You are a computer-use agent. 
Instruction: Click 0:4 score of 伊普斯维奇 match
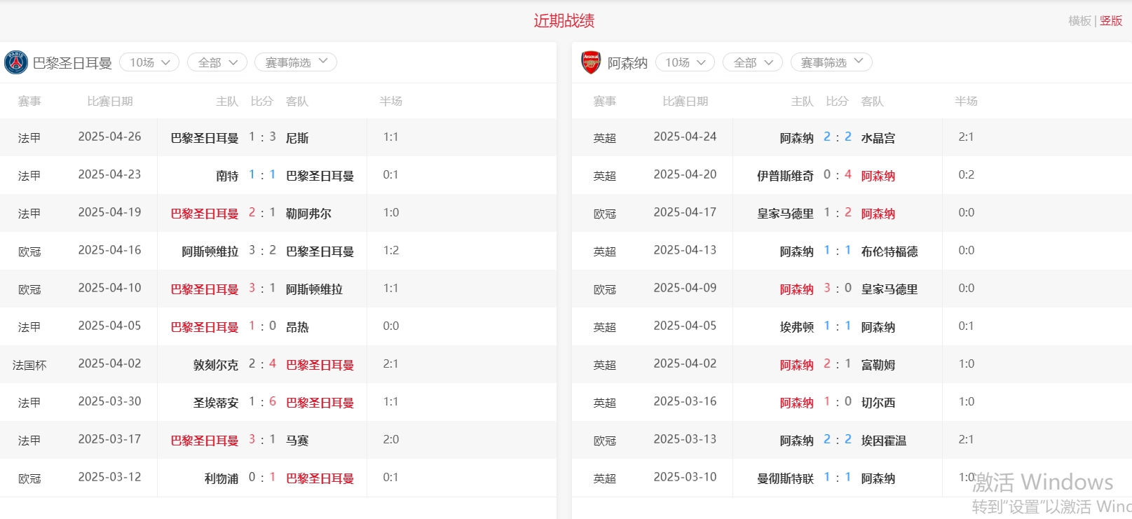tap(837, 175)
